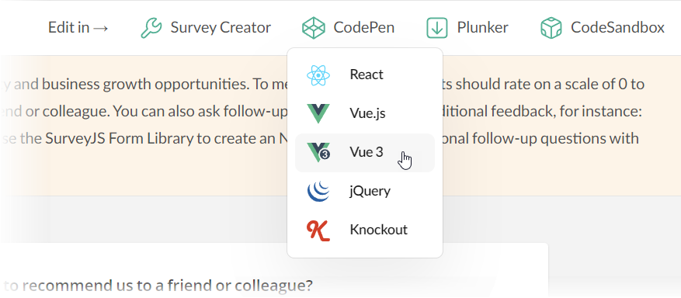The height and width of the screenshot is (298, 681).
Task: Click the Plunker download-arrow icon
Action: click(x=437, y=28)
